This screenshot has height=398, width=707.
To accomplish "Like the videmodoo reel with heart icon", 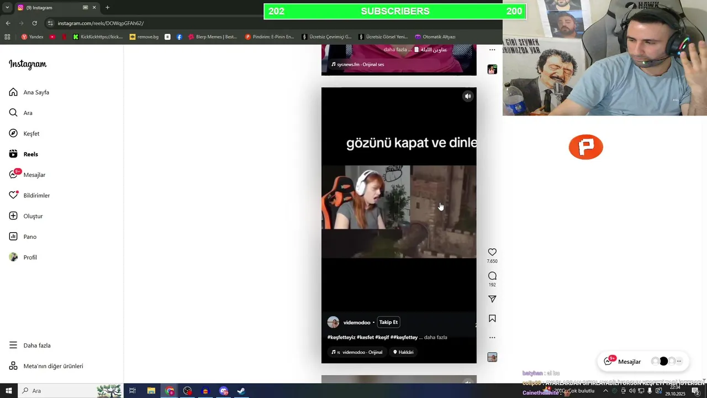I will [x=492, y=252].
